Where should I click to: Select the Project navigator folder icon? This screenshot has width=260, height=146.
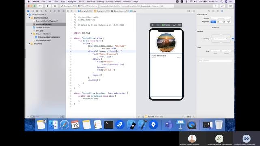[28, 11]
